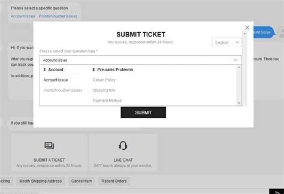Click the dropdown list scrollbar up arrow
This screenshot has width=284, height=194.
239,67
